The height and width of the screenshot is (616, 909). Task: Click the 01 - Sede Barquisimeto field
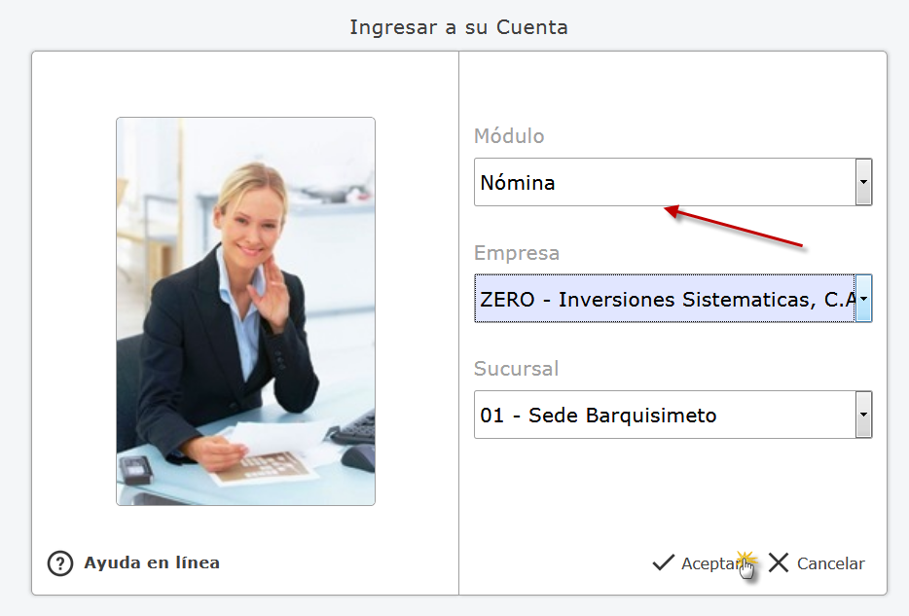click(665, 415)
